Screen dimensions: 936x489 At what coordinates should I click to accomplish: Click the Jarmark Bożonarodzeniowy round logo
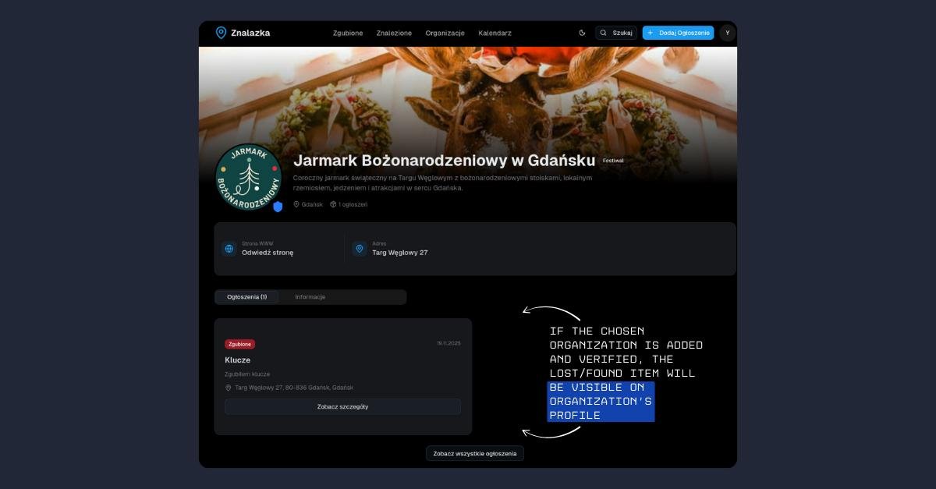click(248, 178)
